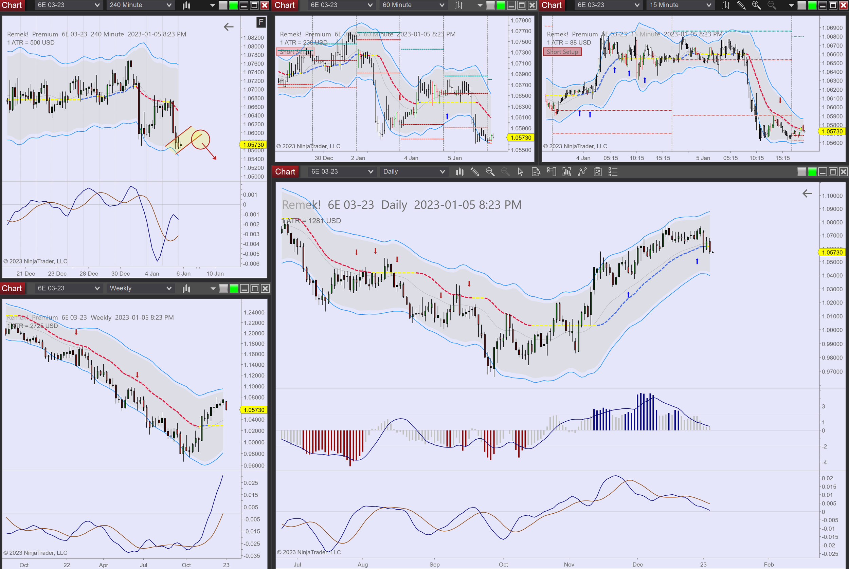This screenshot has width=849, height=569.
Task: Click Chart tab of the Weekly window
Action: click(x=12, y=289)
